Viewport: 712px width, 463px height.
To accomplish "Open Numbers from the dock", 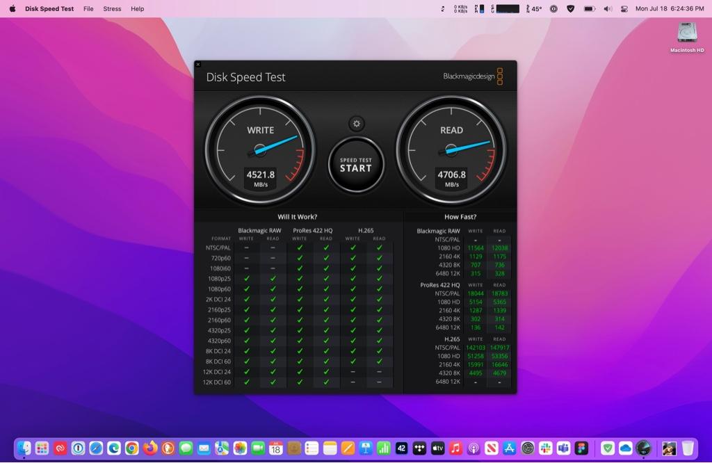I will (x=384, y=448).
